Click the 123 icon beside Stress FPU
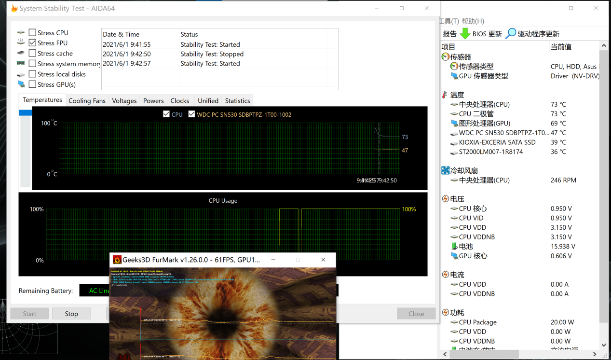The width and height of the screenshot is (611, 360). tap(21, 43)
